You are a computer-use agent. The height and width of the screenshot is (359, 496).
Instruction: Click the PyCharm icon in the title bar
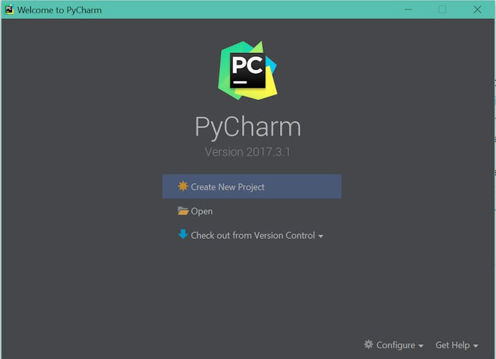click(x=9, y=10)
